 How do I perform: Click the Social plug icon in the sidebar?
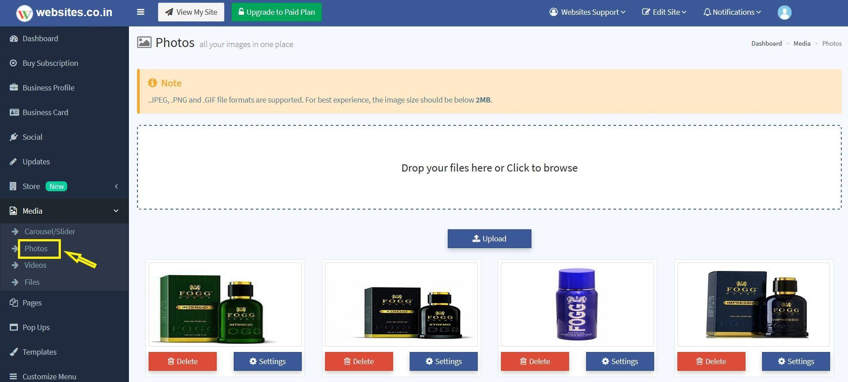pyautogui.click(x=14, y=137)
